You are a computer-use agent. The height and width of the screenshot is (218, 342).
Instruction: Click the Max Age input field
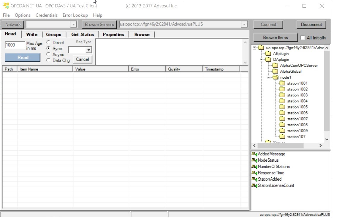15,45
